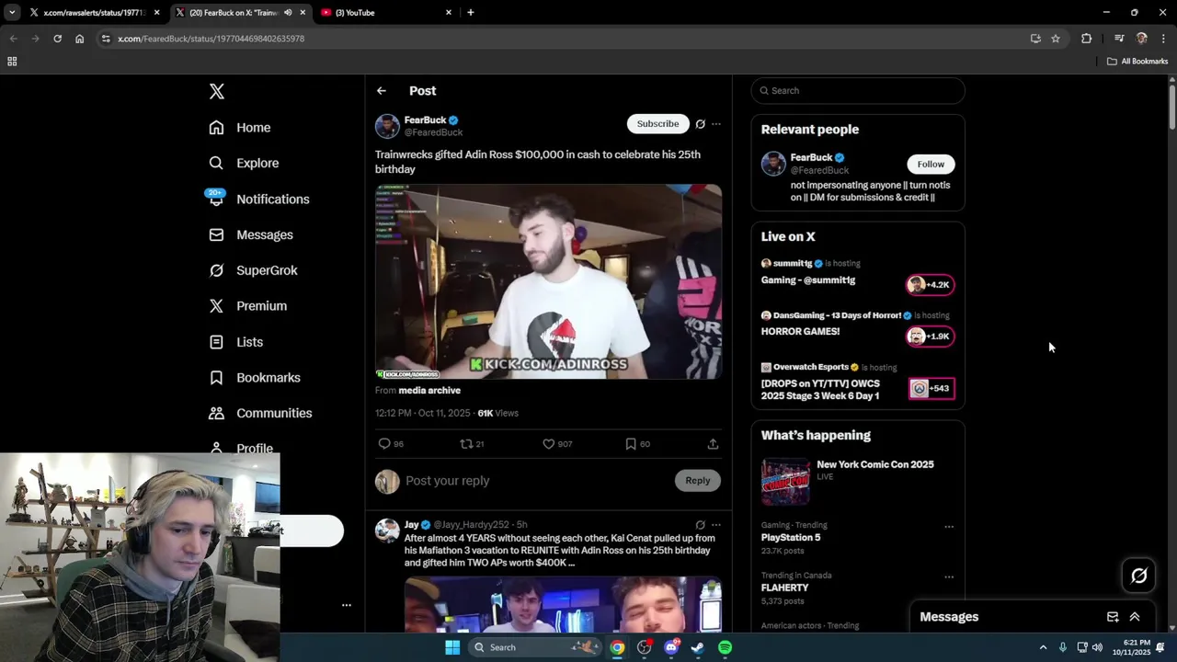
Task: Open Bookmarks in sidebar
Action: click(255, 378)
